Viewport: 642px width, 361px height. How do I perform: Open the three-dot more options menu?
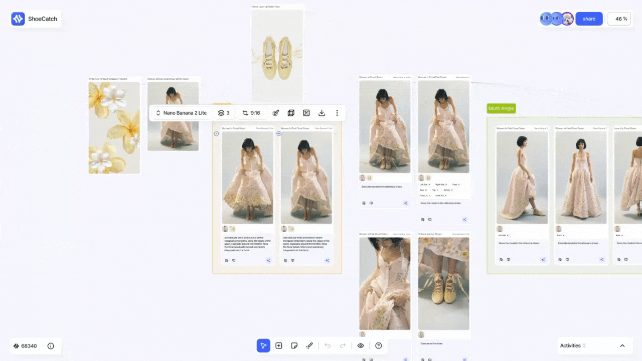tap(337, 113)
